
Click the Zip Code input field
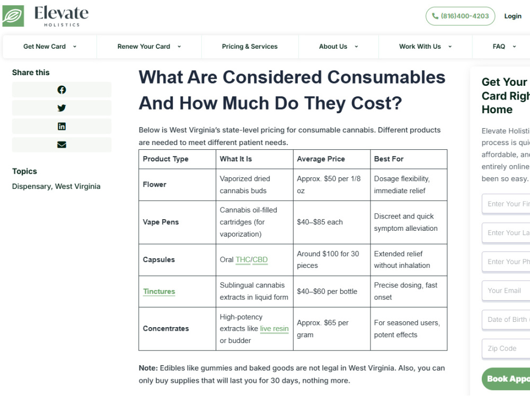(x=506, y=348)
